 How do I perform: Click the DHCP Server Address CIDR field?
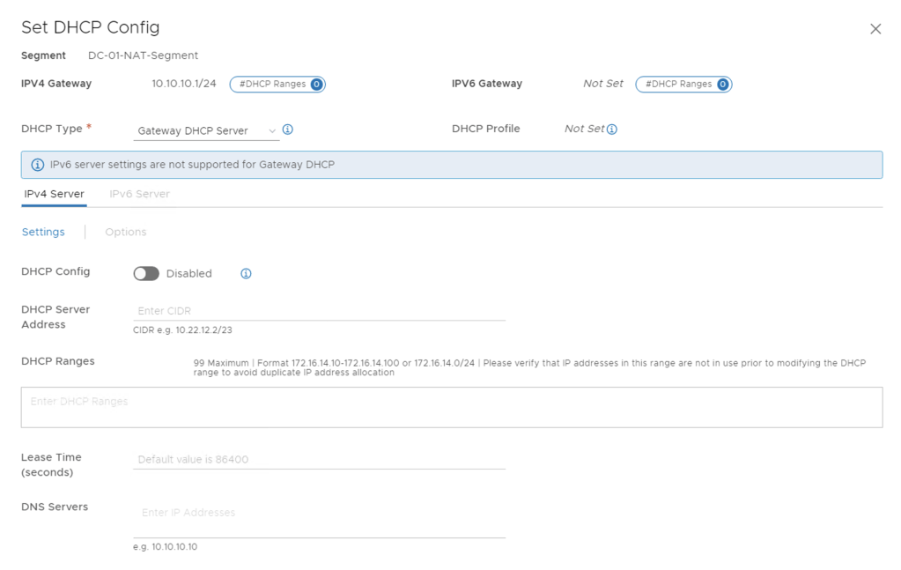tap(319, 311)
